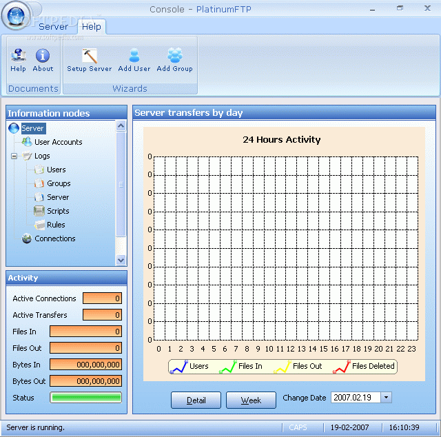Click the time 16:10:39 in status bar
The width and height of the screenshot is (441, 437).
(x=404, y=427)
